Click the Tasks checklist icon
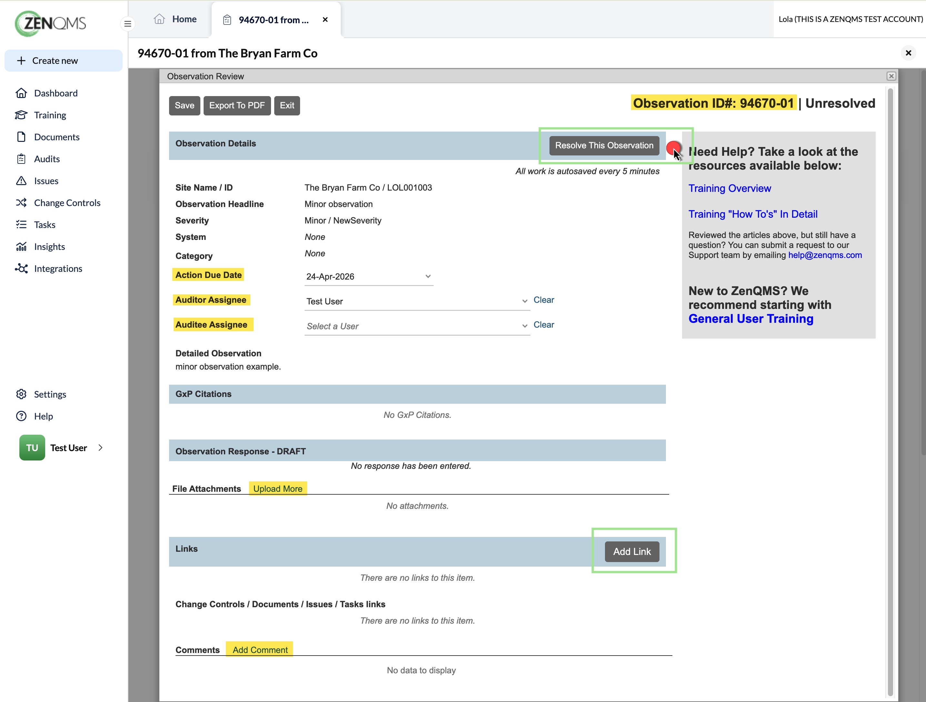Screen dimensions: 926x702 coord(21,225)
